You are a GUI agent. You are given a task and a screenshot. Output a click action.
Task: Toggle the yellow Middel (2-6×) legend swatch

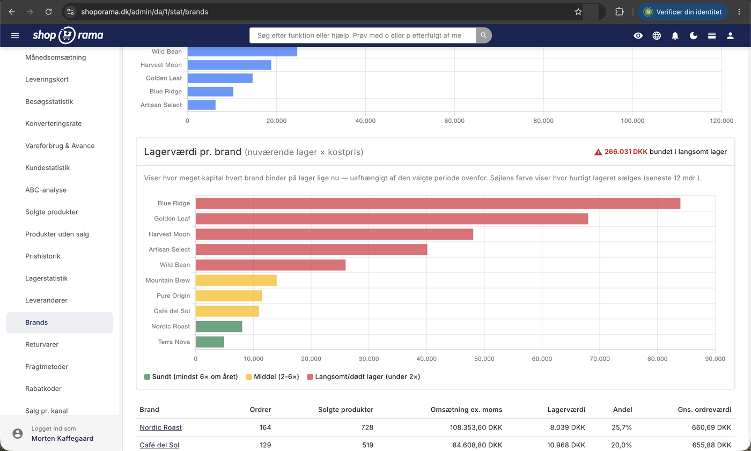click(249, 377)
